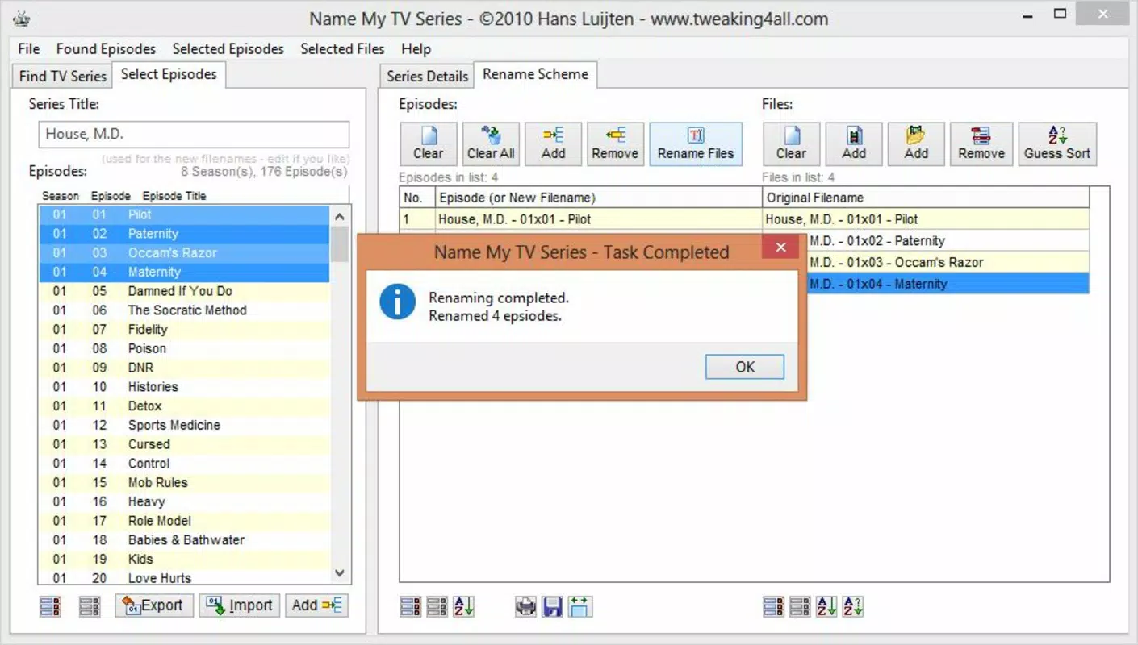Viewport: 1138px width, 645px height.
Task: Open the Selected Files menu
Action: click(343, 48)
